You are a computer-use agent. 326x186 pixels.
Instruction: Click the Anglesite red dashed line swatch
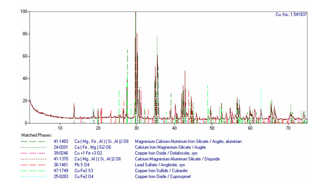pyautogui.click(x=34, y=165)
